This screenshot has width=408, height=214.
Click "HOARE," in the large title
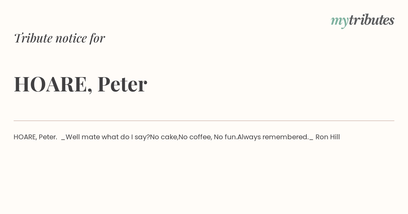[52, 84]
